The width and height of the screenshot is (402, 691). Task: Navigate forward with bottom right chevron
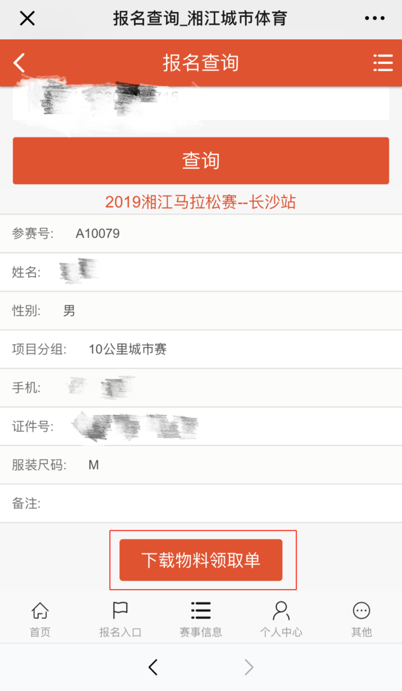(x=249, y=667)
